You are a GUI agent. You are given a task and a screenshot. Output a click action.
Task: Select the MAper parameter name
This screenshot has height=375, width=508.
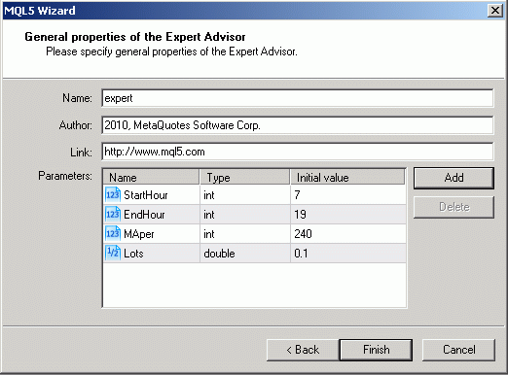click(139, 234)
